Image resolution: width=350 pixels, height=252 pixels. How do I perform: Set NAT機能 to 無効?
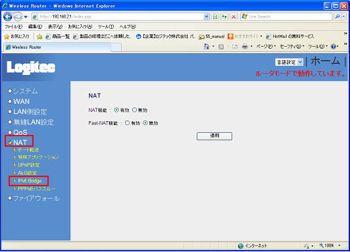(x=134, y=110)
